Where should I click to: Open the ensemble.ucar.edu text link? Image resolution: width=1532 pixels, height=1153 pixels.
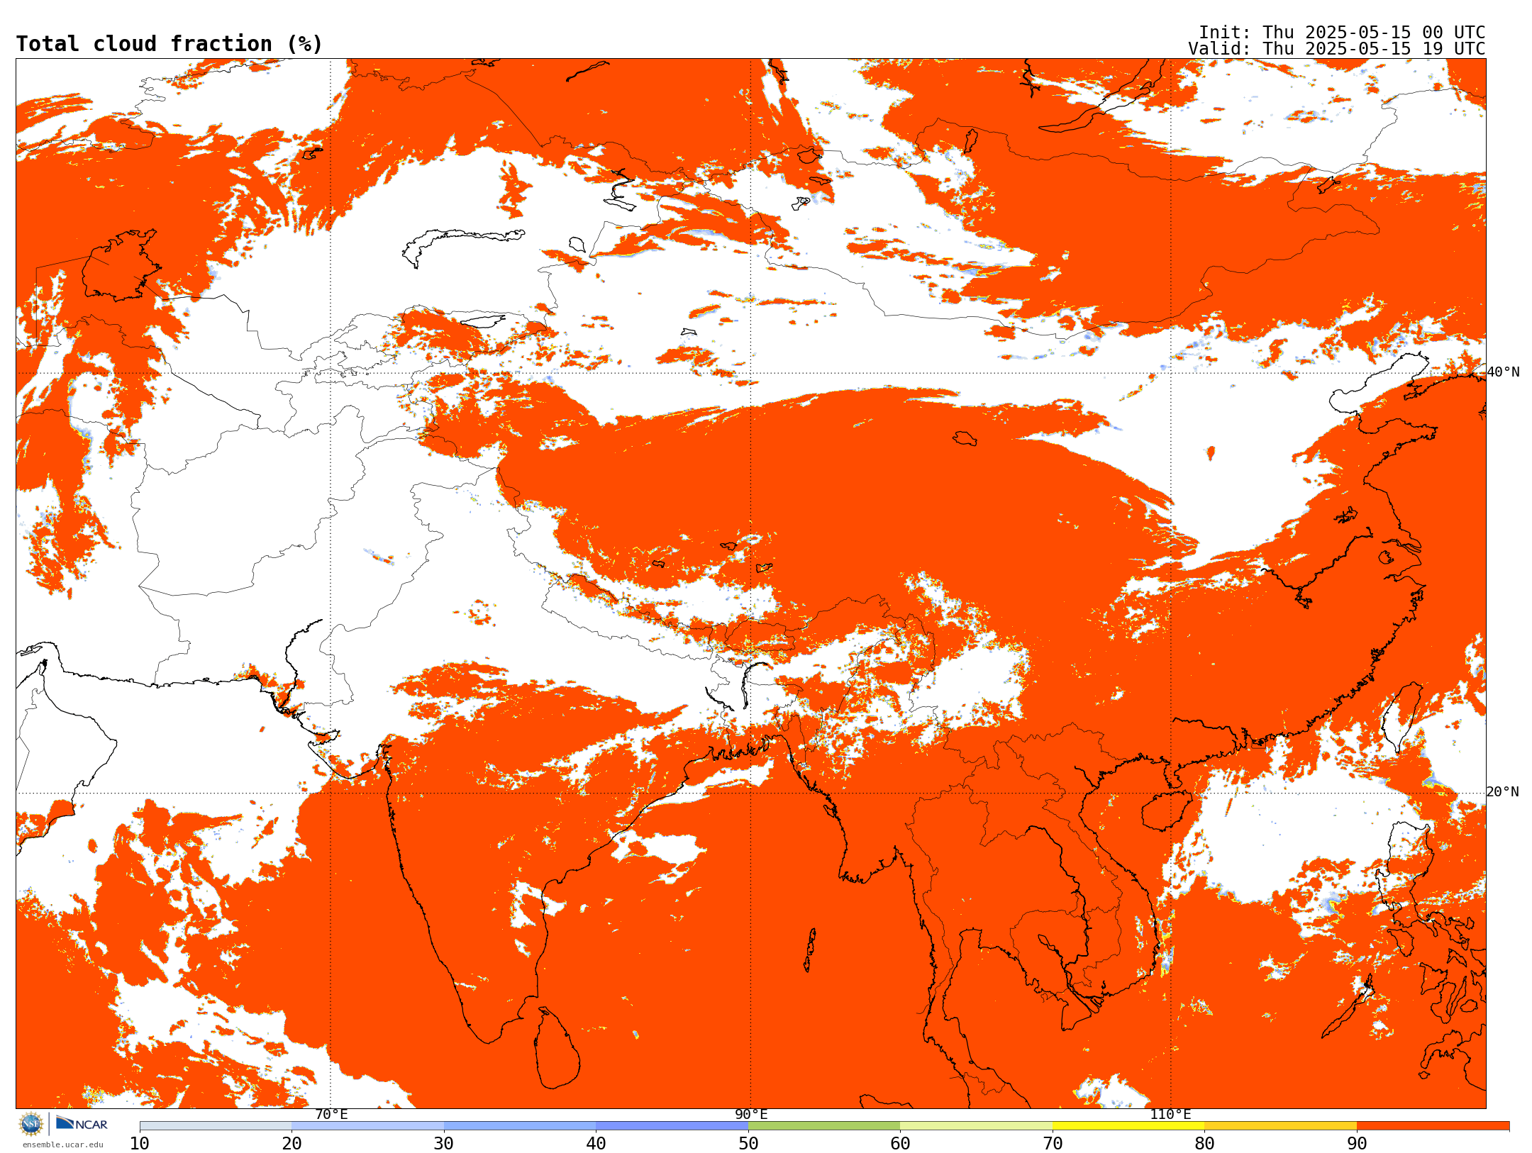pos(63,1144)
